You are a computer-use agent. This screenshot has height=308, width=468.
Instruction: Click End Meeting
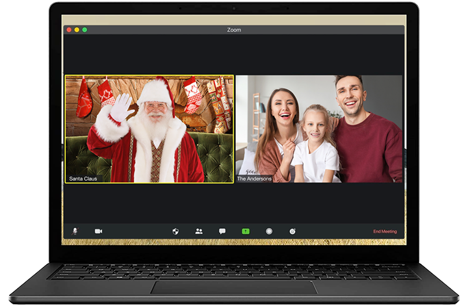pos(385,231)
